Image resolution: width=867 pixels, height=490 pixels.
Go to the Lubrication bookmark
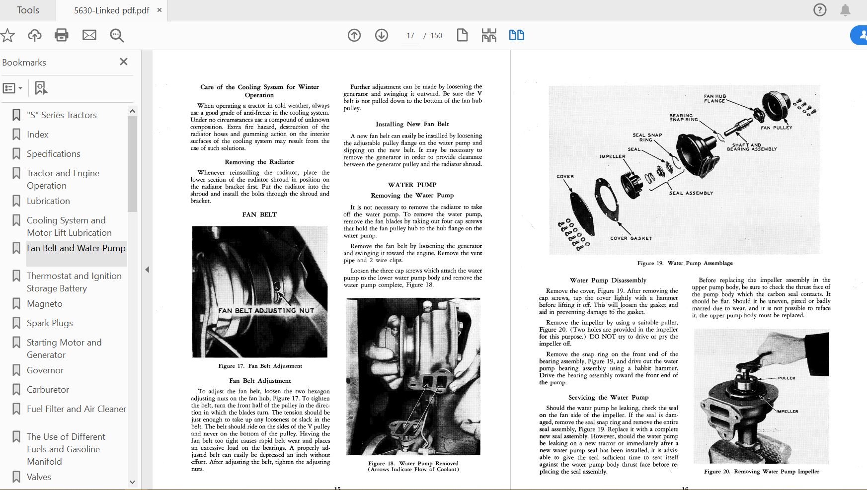(48, 201)
